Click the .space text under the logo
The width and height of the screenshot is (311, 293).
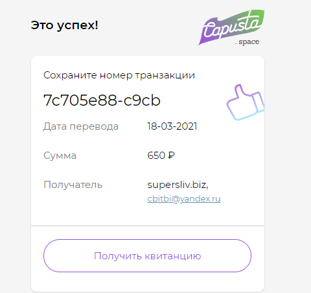point(247,41)
